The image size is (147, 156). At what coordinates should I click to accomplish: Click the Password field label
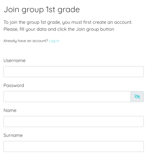click(14, 85)
